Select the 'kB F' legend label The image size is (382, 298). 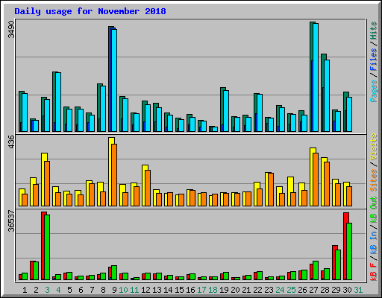click(x=373, y=272)
